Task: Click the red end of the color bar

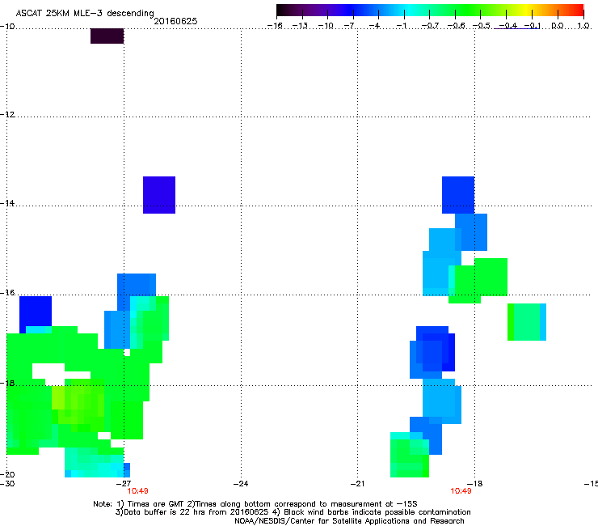Action: tap(579, 11)
